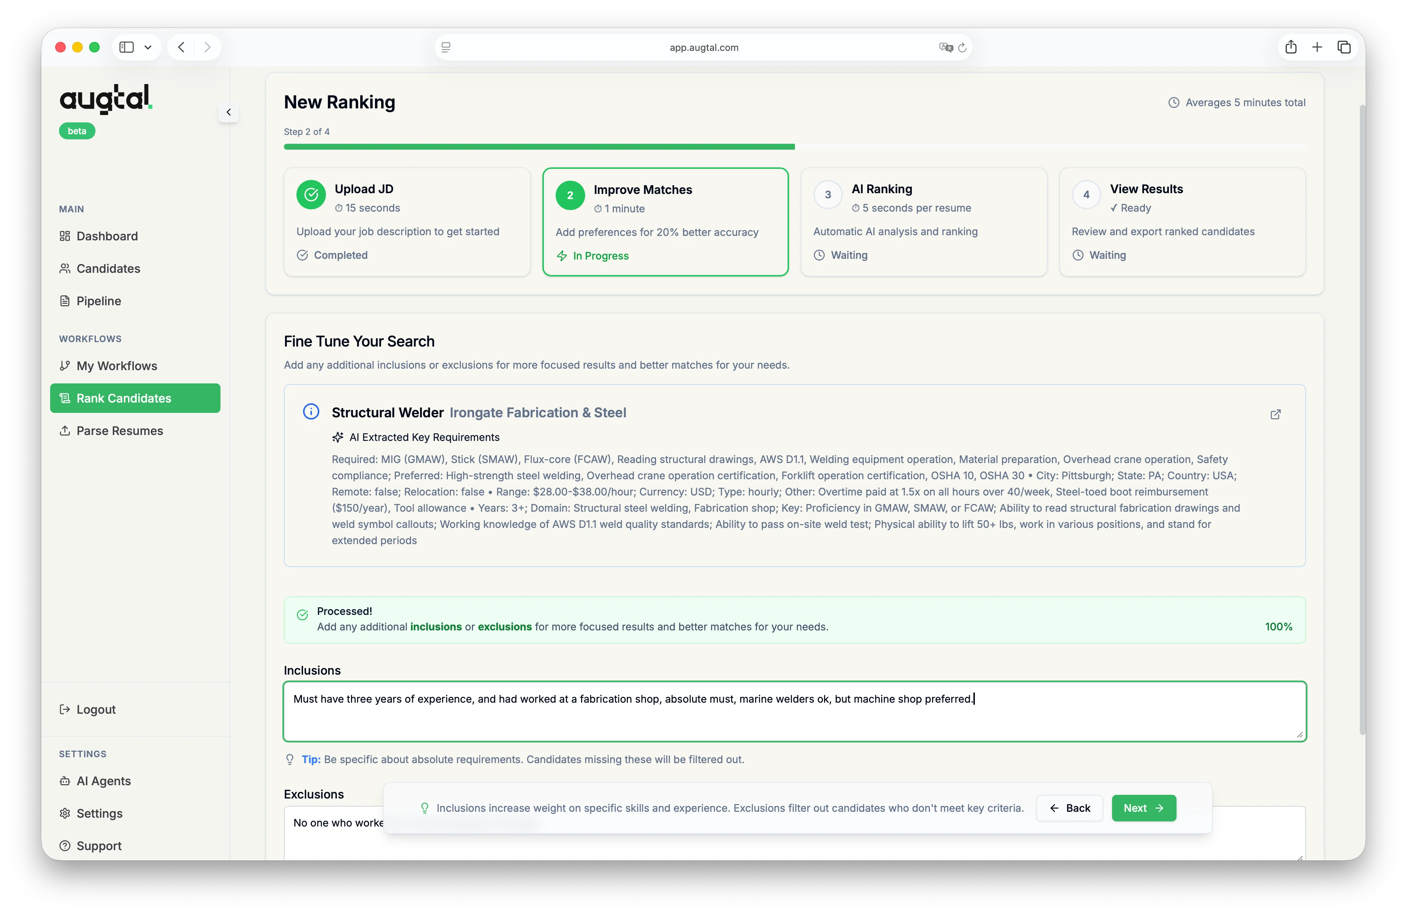Select the Dashboard grid icon

(65, 236)
